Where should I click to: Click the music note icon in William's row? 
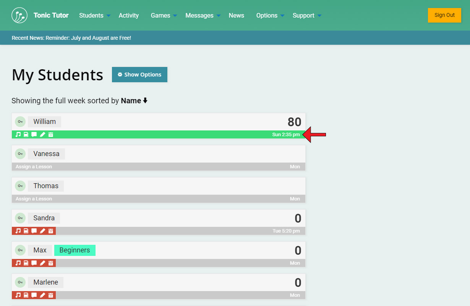(x=18, y=135)
